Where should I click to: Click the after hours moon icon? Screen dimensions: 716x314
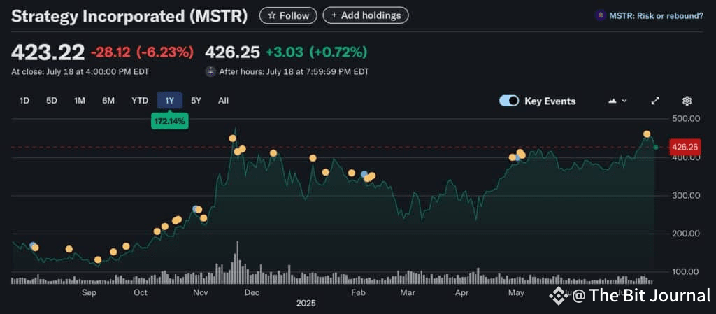point(210,71)
